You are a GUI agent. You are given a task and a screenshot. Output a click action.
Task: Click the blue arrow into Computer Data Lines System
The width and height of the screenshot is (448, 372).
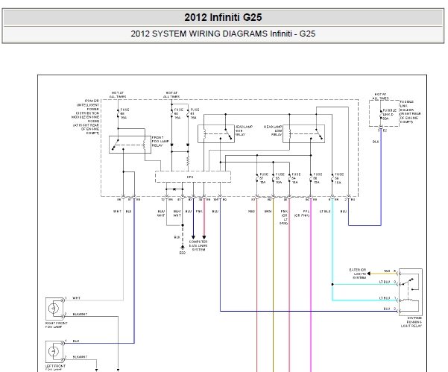coord(193,237)
